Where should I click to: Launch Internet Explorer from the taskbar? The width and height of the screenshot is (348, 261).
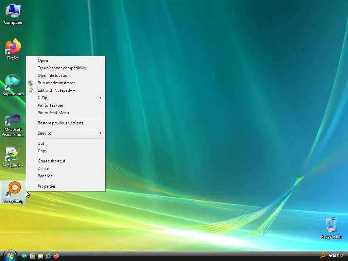(x=48, y=256)
